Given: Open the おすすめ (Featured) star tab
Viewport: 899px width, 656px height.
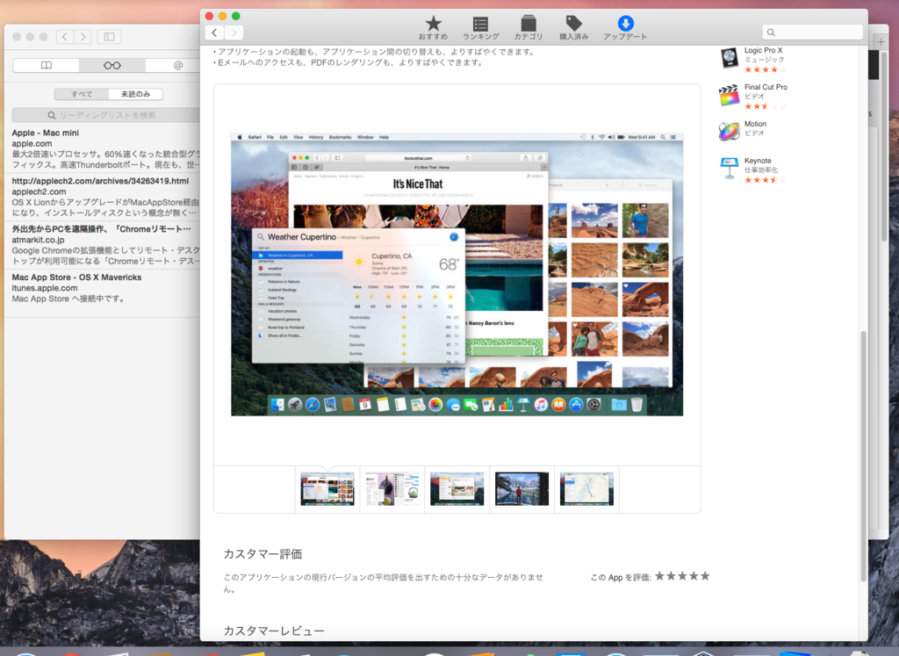Looking at the screenshot, I should click(433, 27).
